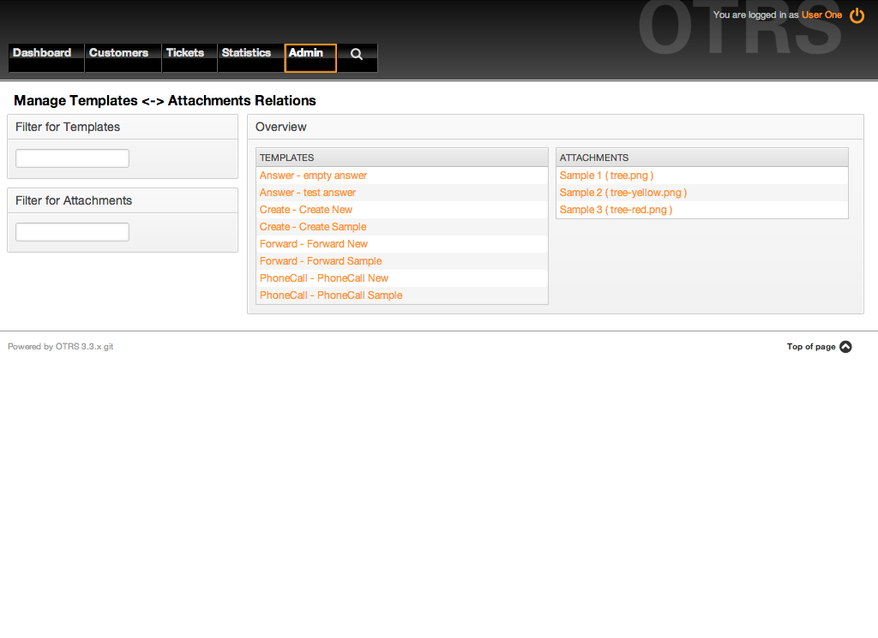878x638 pixels.
Task: Select 'Create - Create New' template
Action: pyautogui.click(x=306, y=210)
